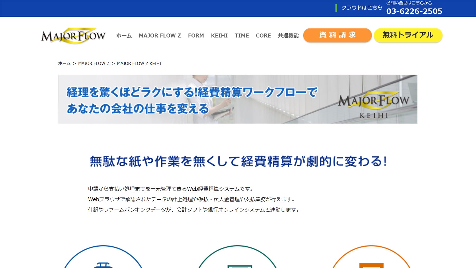Click the orange circle icon at bottom
This screenshot has width=476, height=268.
click(371, 257)
